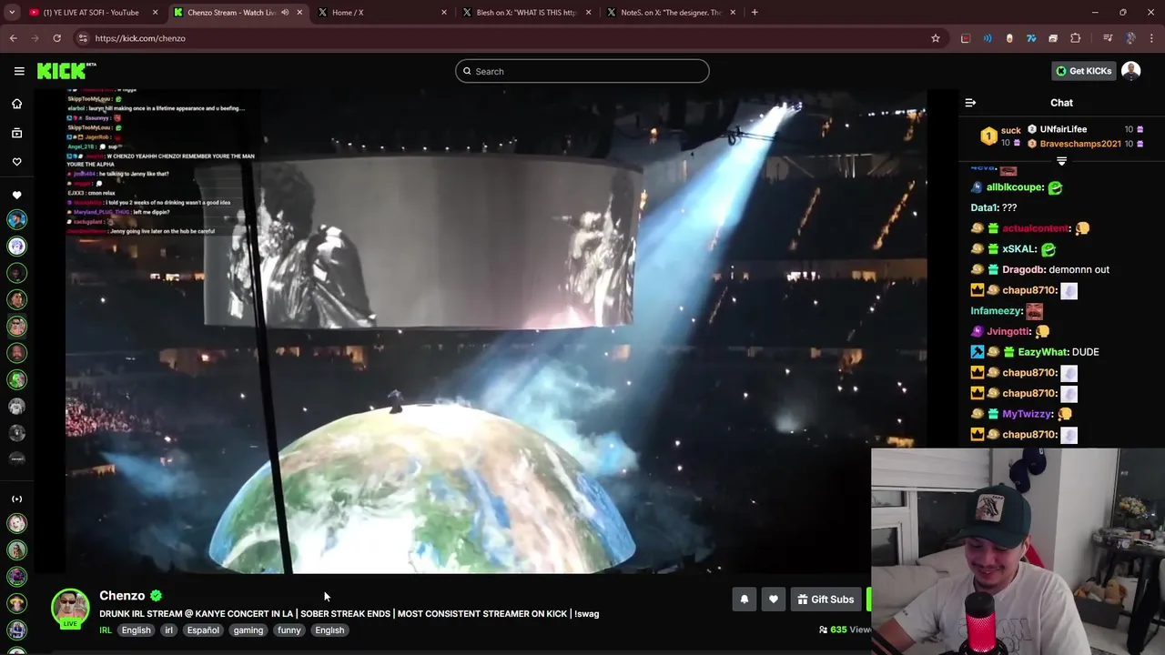This screenshot has width=1165, height=655.
Task: Click the Get KICKs button
Action: click(1083, 71)
